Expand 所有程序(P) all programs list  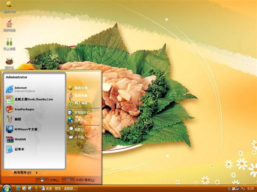(x=23, y=172)
